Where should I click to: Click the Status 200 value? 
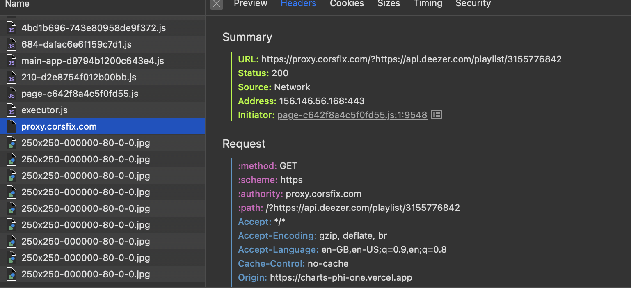[280, 73]
